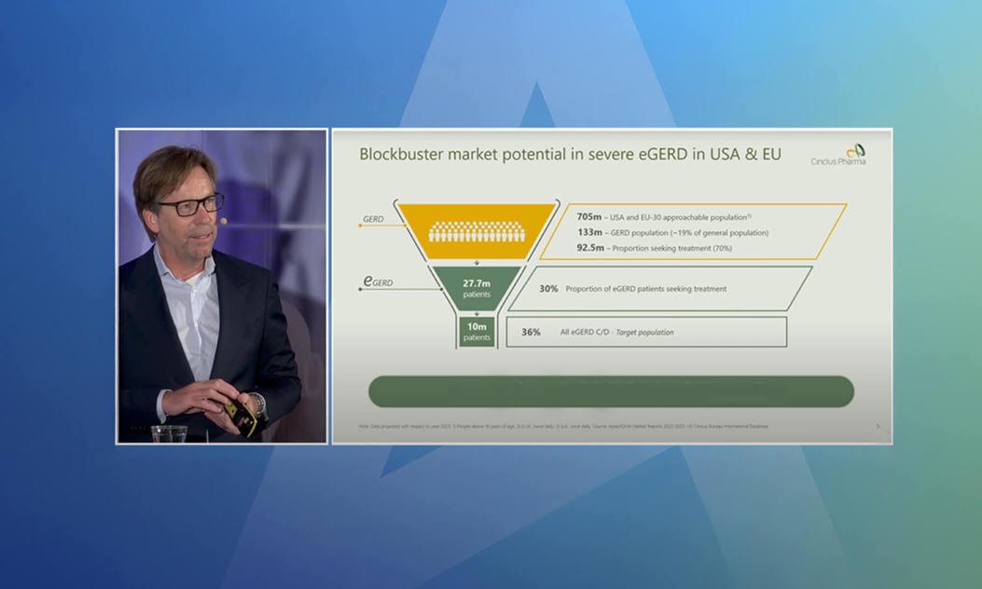
Task: Click the slide title about blockbuster market
Action: click(570, 154)
